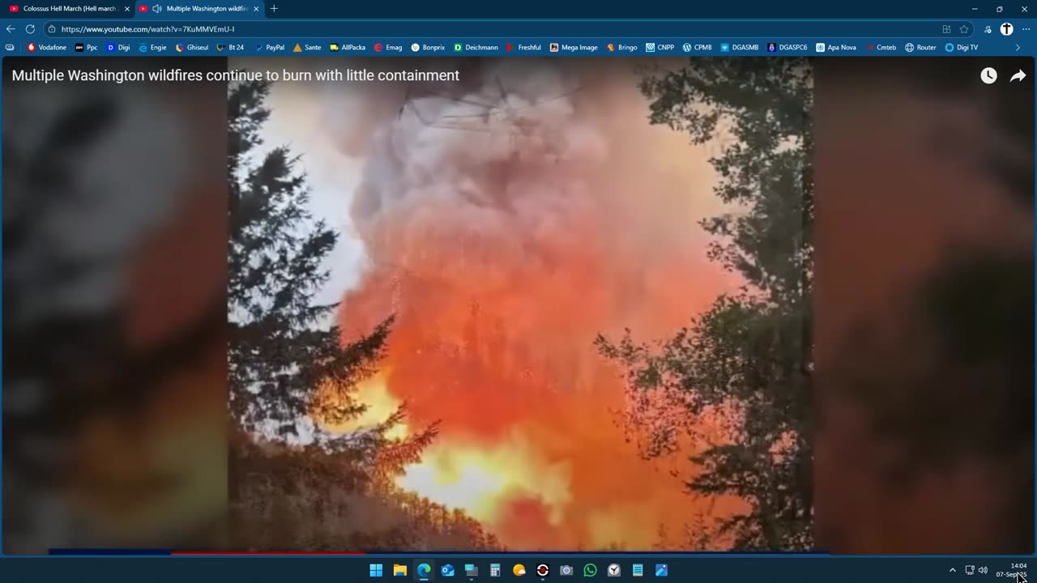The image size is (1037, 583).
Task: Open the Freshful bookmark
Action: point(523,48)
